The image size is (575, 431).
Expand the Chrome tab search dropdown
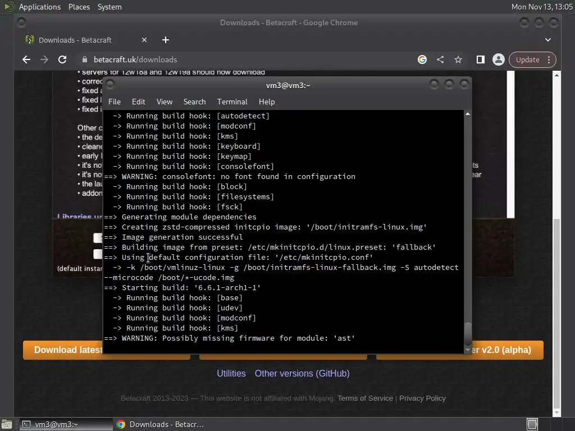(548, 40)
